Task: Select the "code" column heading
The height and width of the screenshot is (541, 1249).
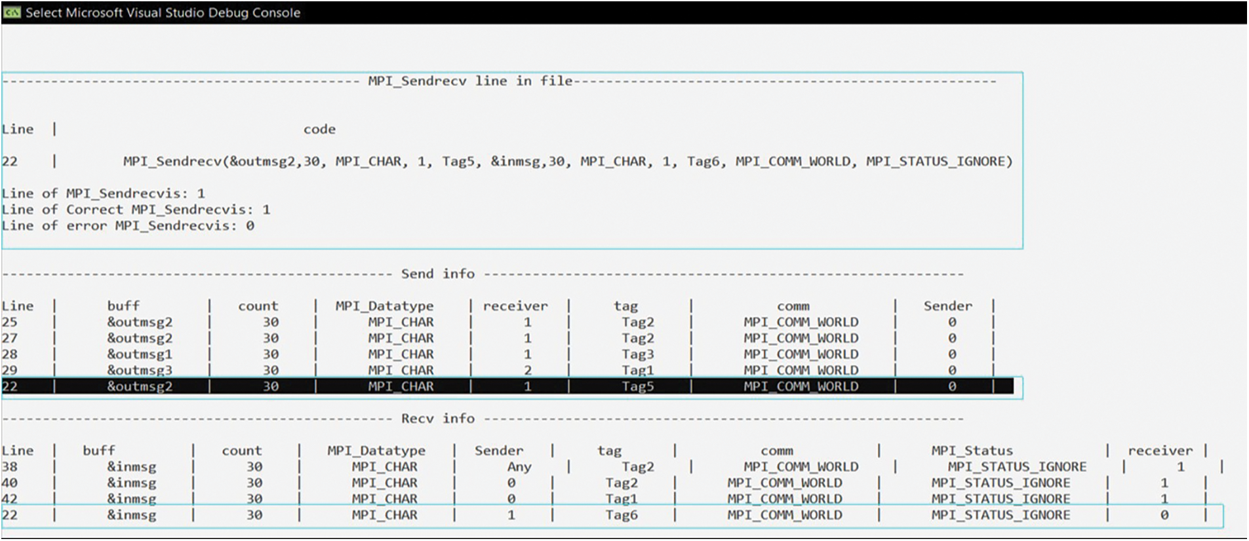Action: pyautogui.click(x=319, y=130)
